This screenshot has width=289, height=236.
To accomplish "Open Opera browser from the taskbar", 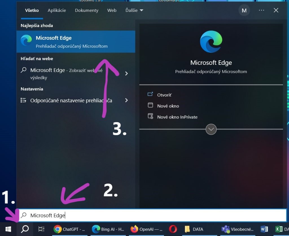I will click(173, 229).
